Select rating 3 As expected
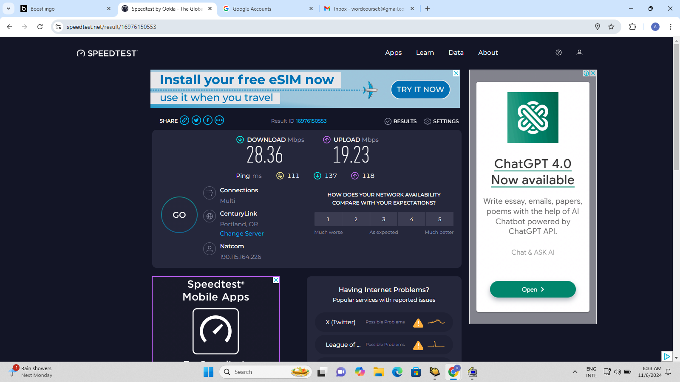680x382 pixels. (x=384, y=219)
